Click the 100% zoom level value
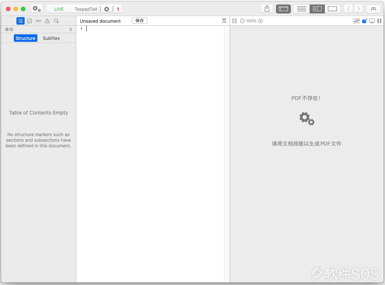This screenshot has width=385, height=285. [251, 21]
